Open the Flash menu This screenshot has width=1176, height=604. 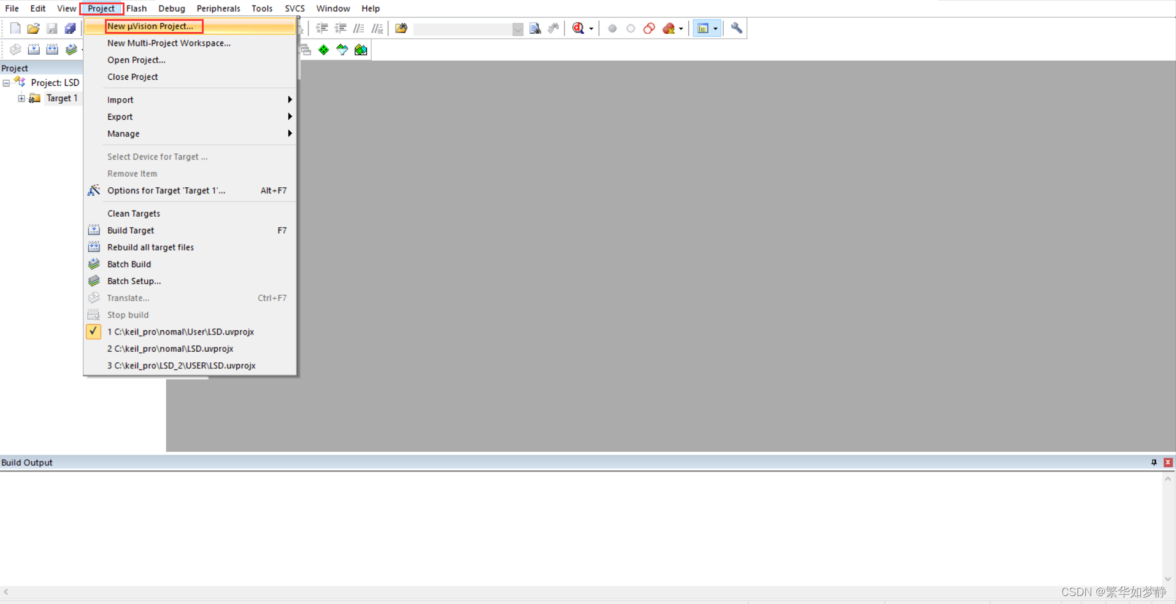(136, 9)
